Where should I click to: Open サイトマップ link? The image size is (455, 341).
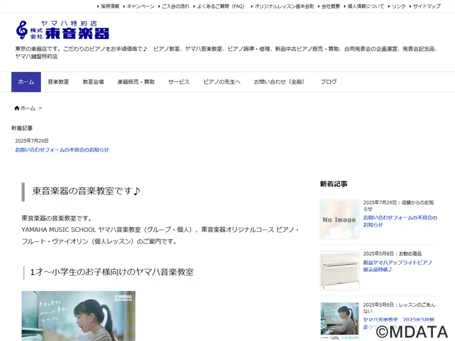[x=427, y=6]
